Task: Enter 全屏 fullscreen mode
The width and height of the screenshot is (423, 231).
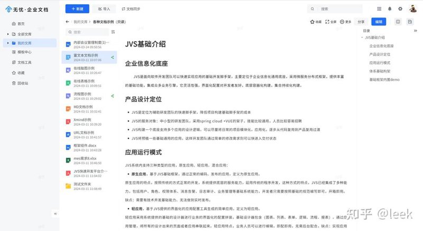Action: coord(331,22)
